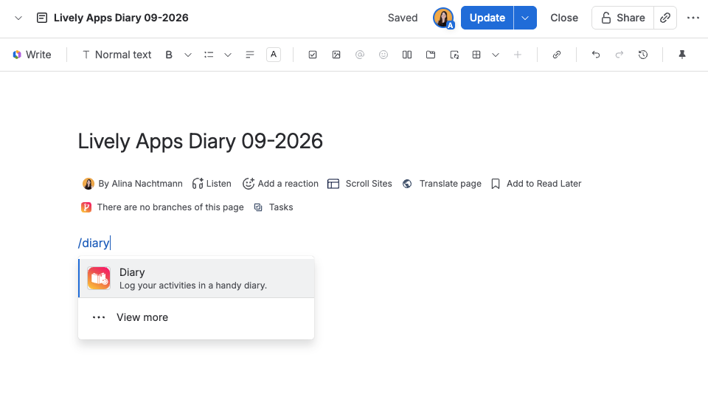Open the version history
The height and width of the screenshot is (394, 708).
[643, 55]
